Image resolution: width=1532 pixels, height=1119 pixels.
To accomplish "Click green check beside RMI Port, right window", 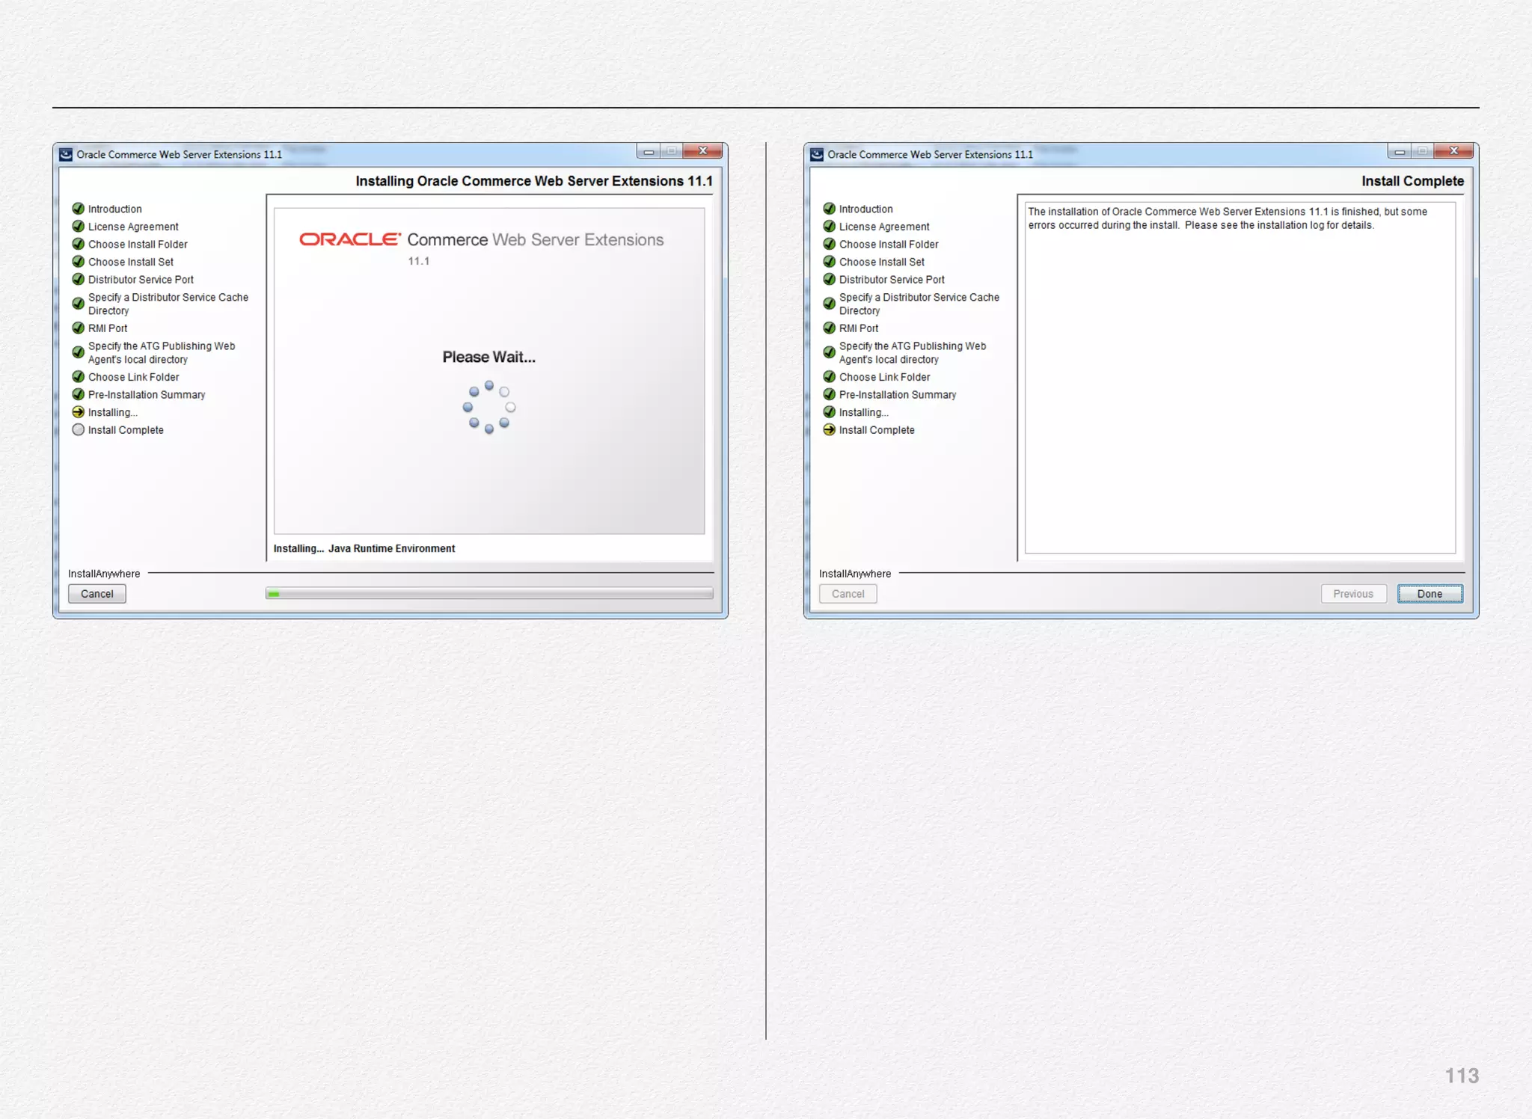I will (829, 328).
